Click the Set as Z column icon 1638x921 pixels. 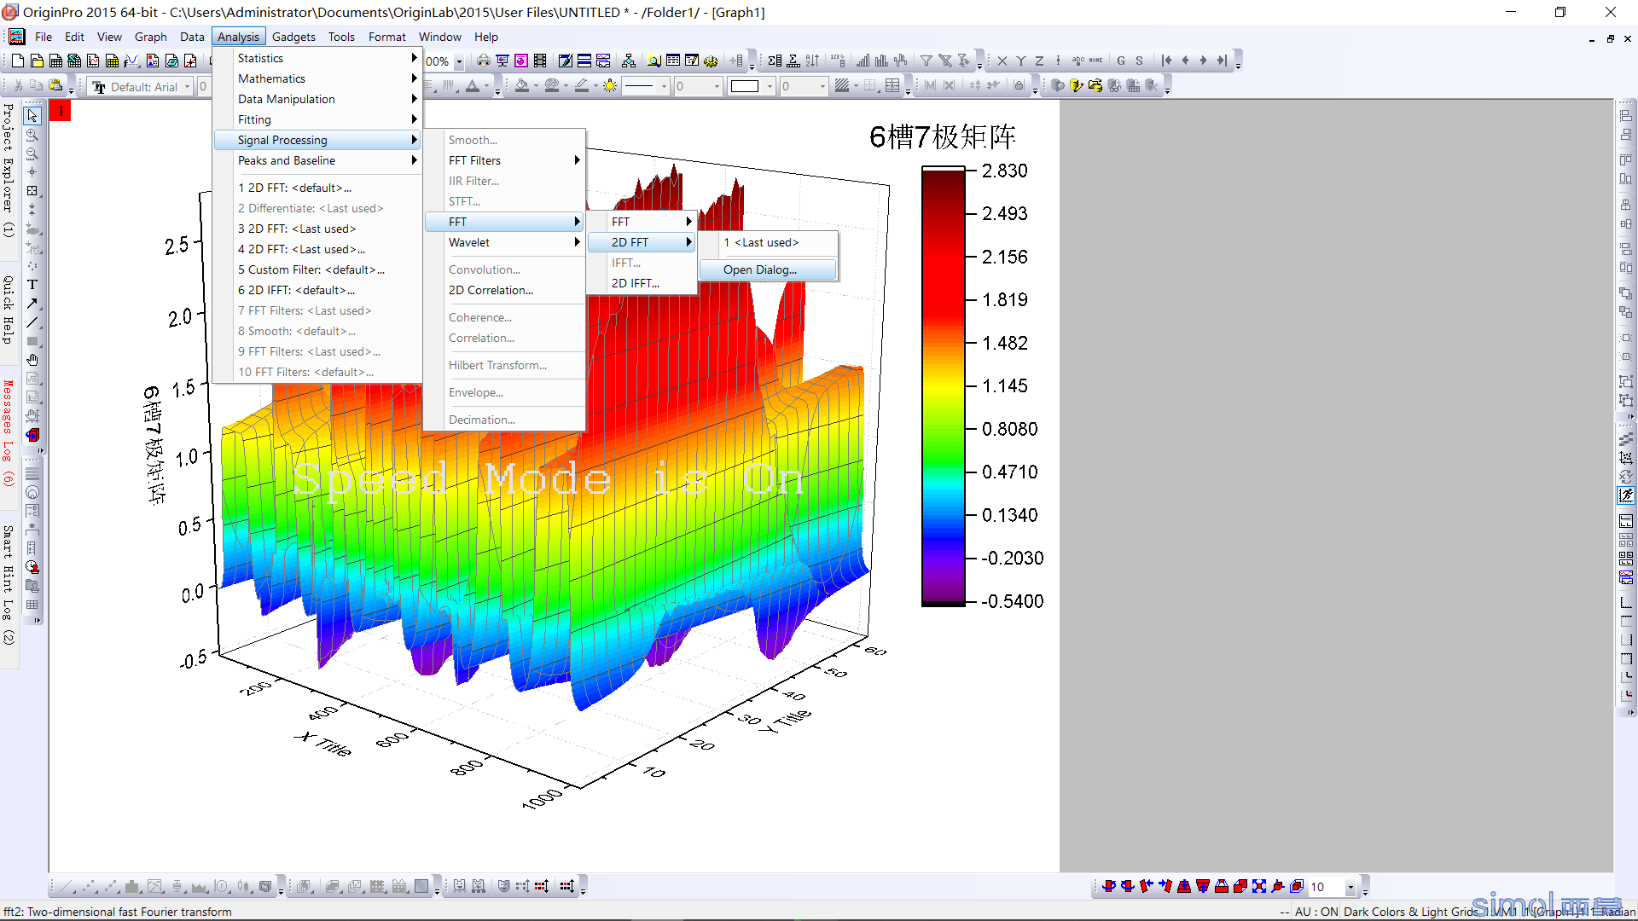click(1039, 61)
